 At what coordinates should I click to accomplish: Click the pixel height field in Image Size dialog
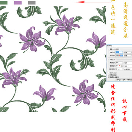coord(119,56)
